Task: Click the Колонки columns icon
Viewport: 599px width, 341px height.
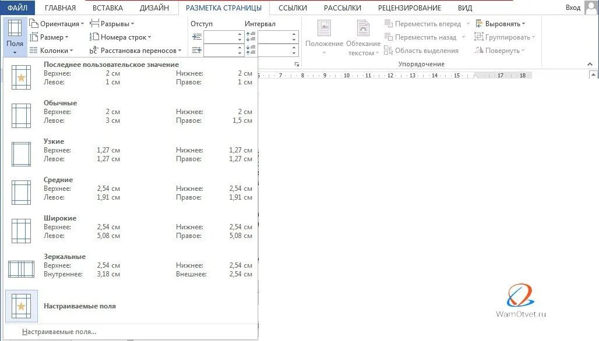Action: coord(34,51)
